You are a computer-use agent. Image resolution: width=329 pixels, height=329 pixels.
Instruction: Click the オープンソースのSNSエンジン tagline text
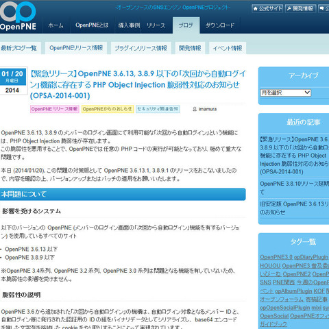click(x=173, y=8)
